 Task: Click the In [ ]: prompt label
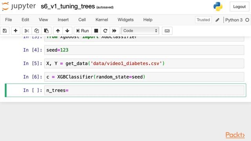click(33, 90)
